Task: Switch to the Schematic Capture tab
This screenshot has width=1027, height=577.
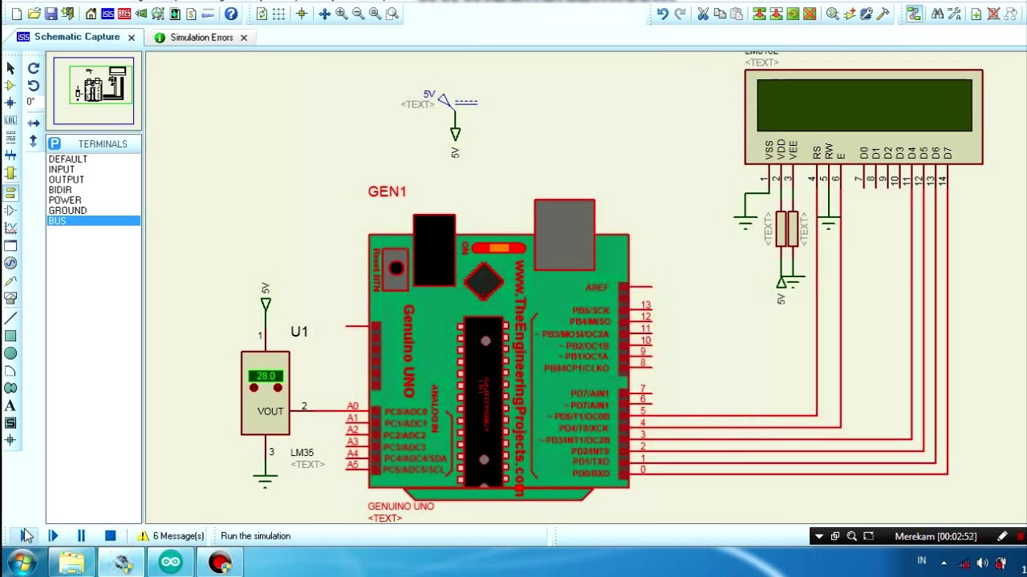Action: click(x=77, y=37)
